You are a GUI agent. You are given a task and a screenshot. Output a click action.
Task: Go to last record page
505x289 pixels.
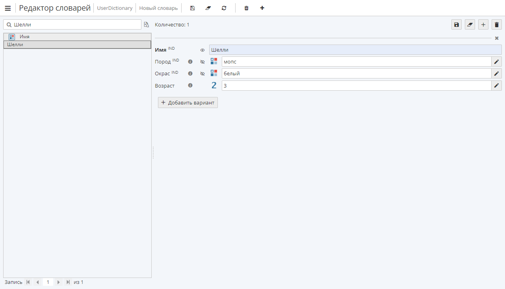(x=68, y=282)
